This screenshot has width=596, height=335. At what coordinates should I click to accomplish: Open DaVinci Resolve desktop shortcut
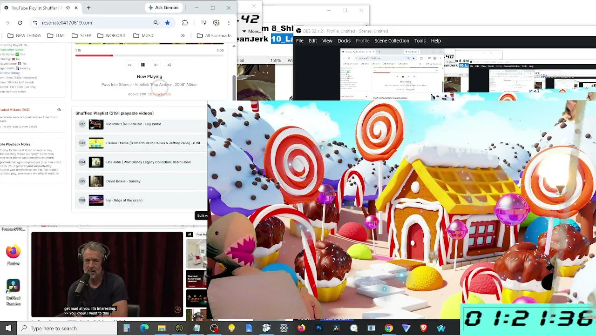pyautogui.click(x=13, y=292)
